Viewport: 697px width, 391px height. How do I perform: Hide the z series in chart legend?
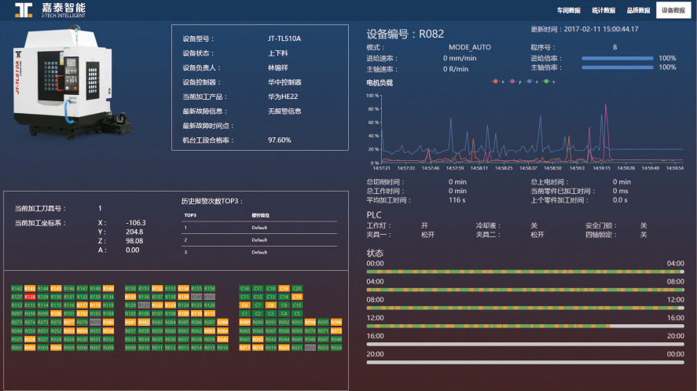(x=533, y=81)
